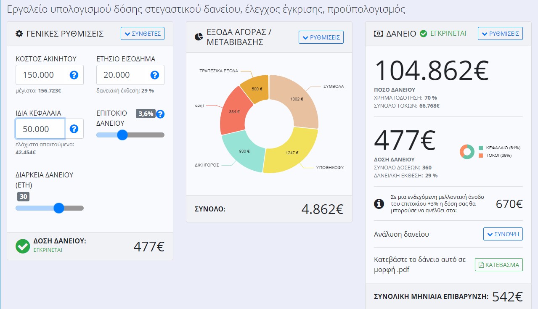Click the ΕΠΙΤΟΚΙΟ ΔΑΝΕΙΟΥ slider handle
Image resolution: width=538 pixels, height=309 pixels.
click(122, 135)
